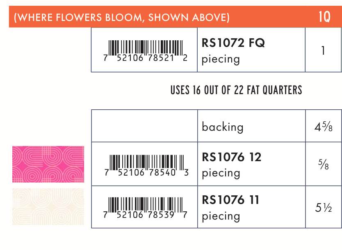342x250 pixels.
Task: Click the piecing label under RS1072 FQ
Action: tap(221, 59)
